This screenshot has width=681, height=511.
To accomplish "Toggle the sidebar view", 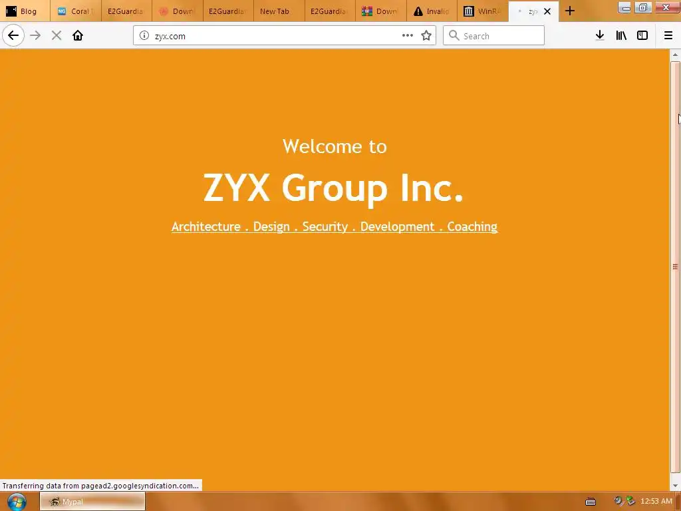I will [x=642, y=36].
